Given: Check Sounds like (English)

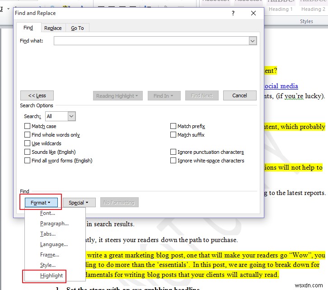Looking at the screenshot, I should click(x=27, y=152).
